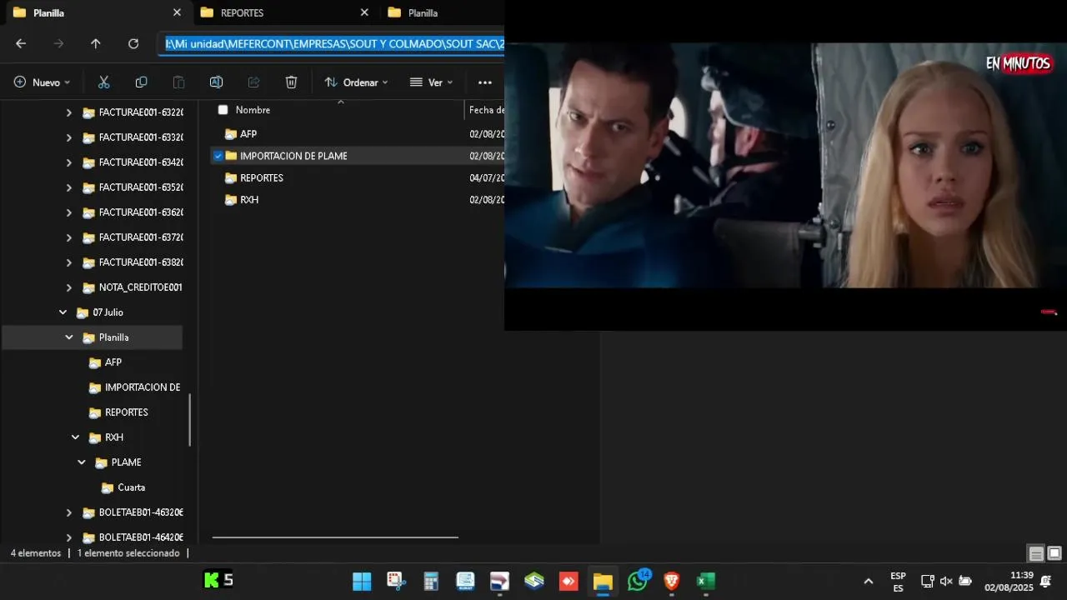This screenshot has width=1067, height=600.
Task: Close the first active Planilla tab
Action: coord(177,12)
